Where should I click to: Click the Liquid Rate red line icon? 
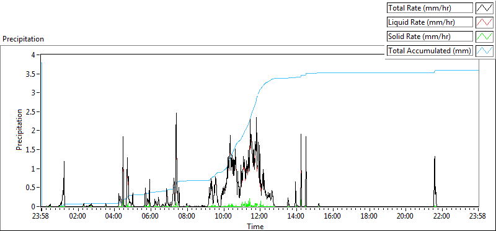pos(484,22)
